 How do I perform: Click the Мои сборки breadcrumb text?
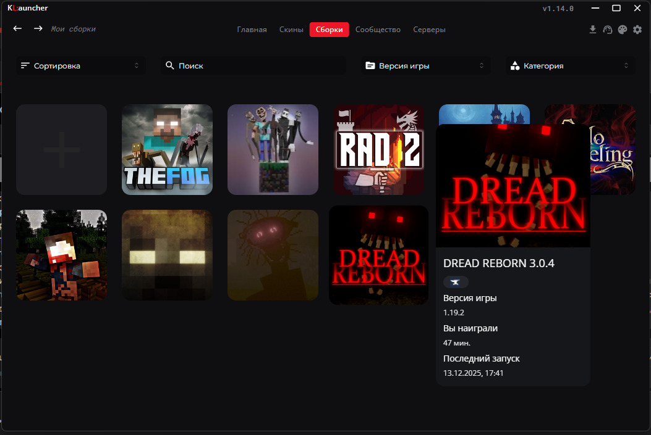(73, 29)
